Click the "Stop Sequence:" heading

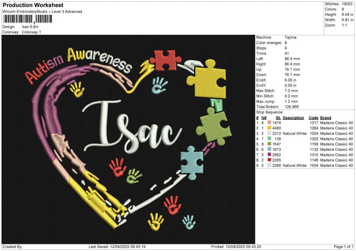point(270,112)
